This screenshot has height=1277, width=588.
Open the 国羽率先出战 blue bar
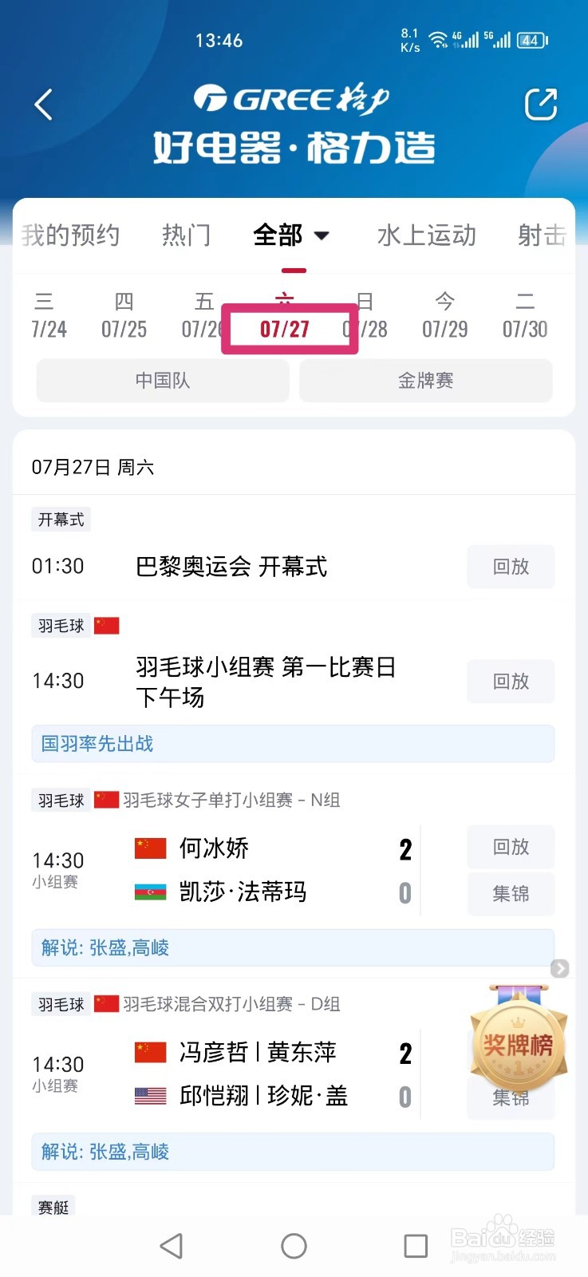[293, 744]
